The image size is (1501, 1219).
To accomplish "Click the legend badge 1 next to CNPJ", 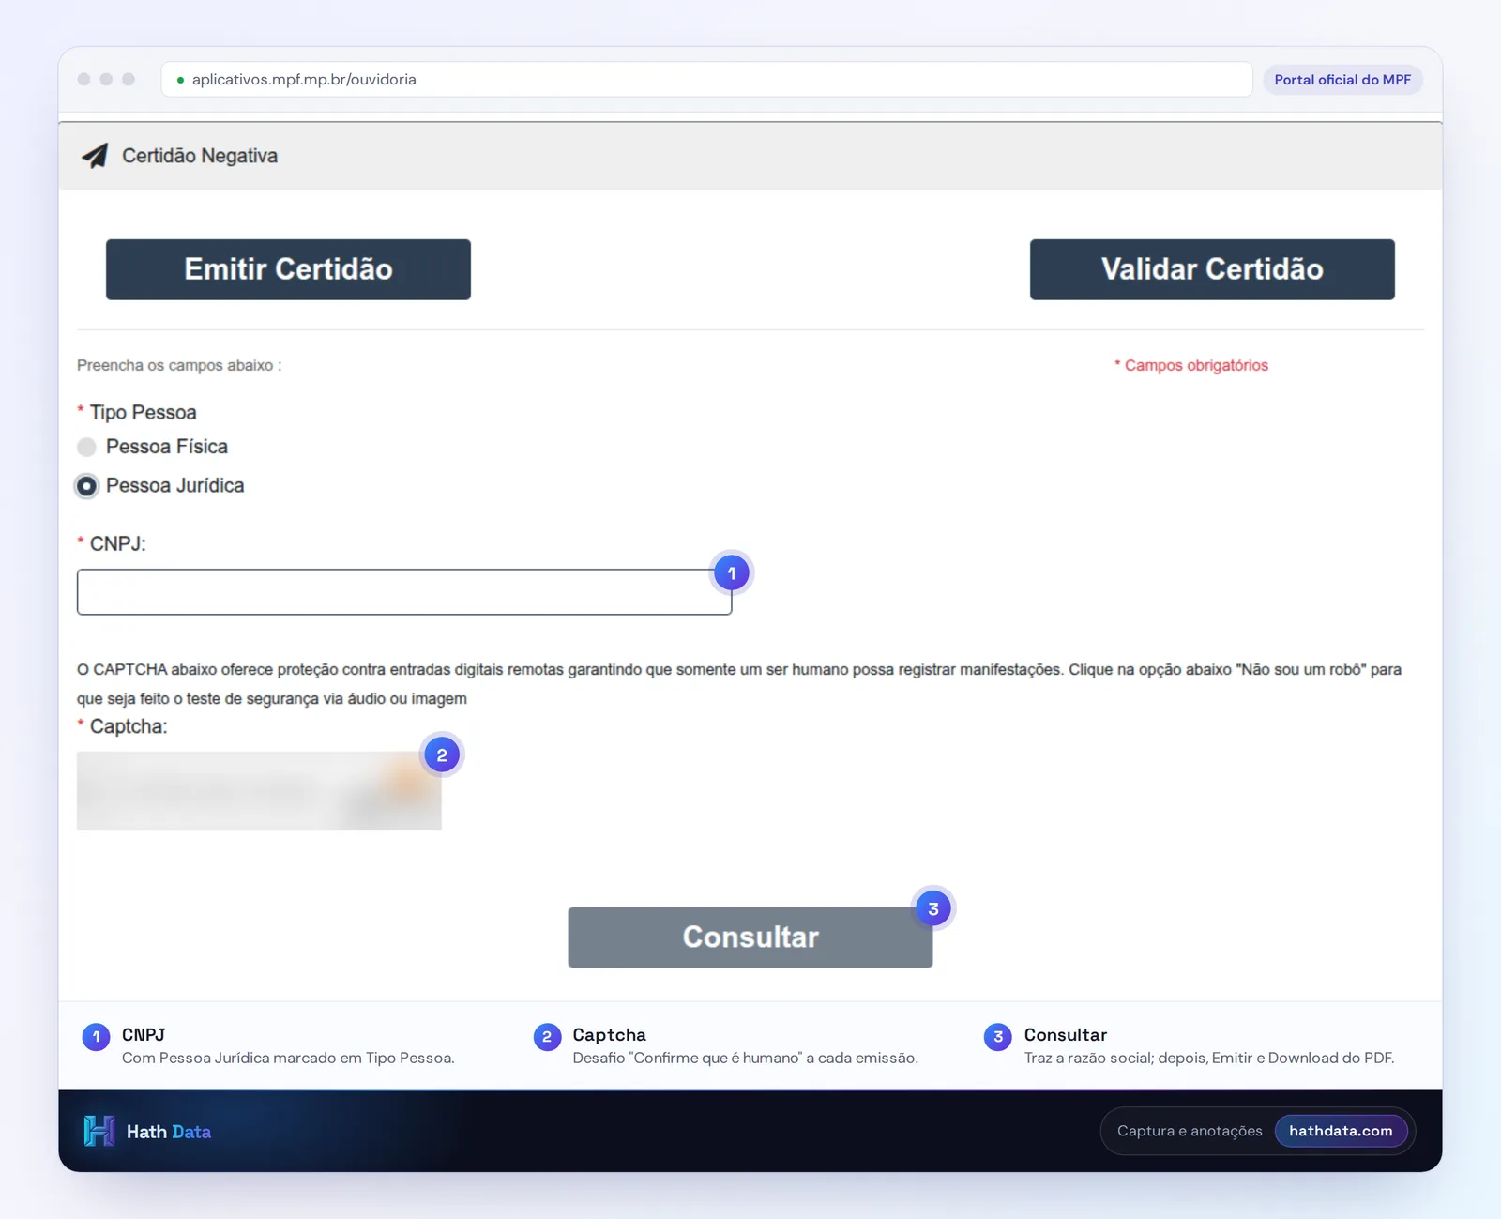I will tap(96, 1037).
